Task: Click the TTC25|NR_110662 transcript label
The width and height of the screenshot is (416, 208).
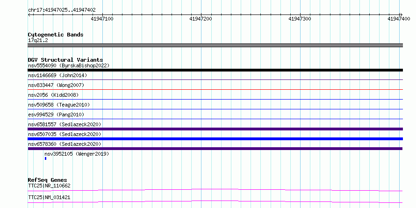Action: coord(49,186)
